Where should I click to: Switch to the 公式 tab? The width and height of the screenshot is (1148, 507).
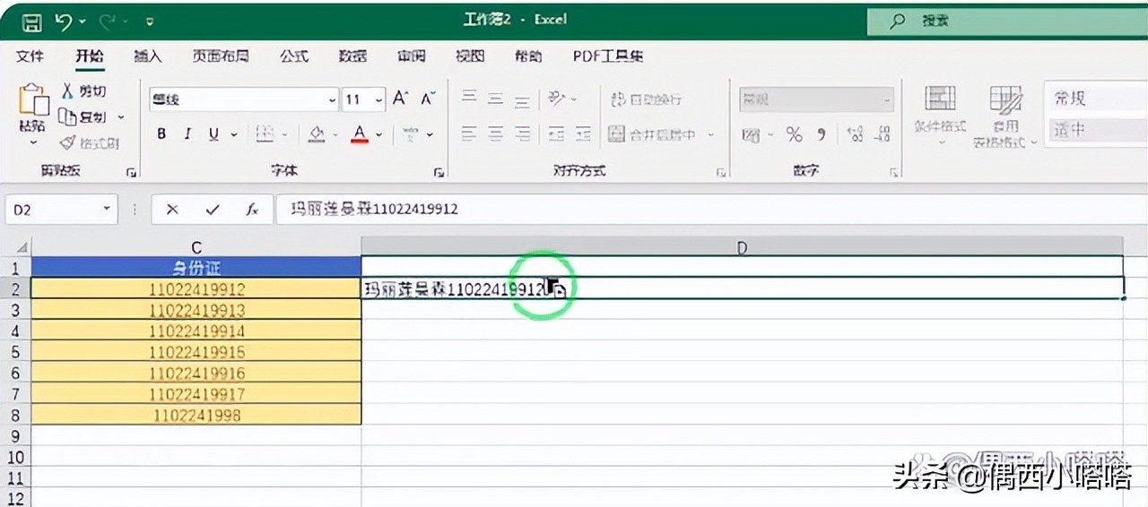(x=293, y=56)
